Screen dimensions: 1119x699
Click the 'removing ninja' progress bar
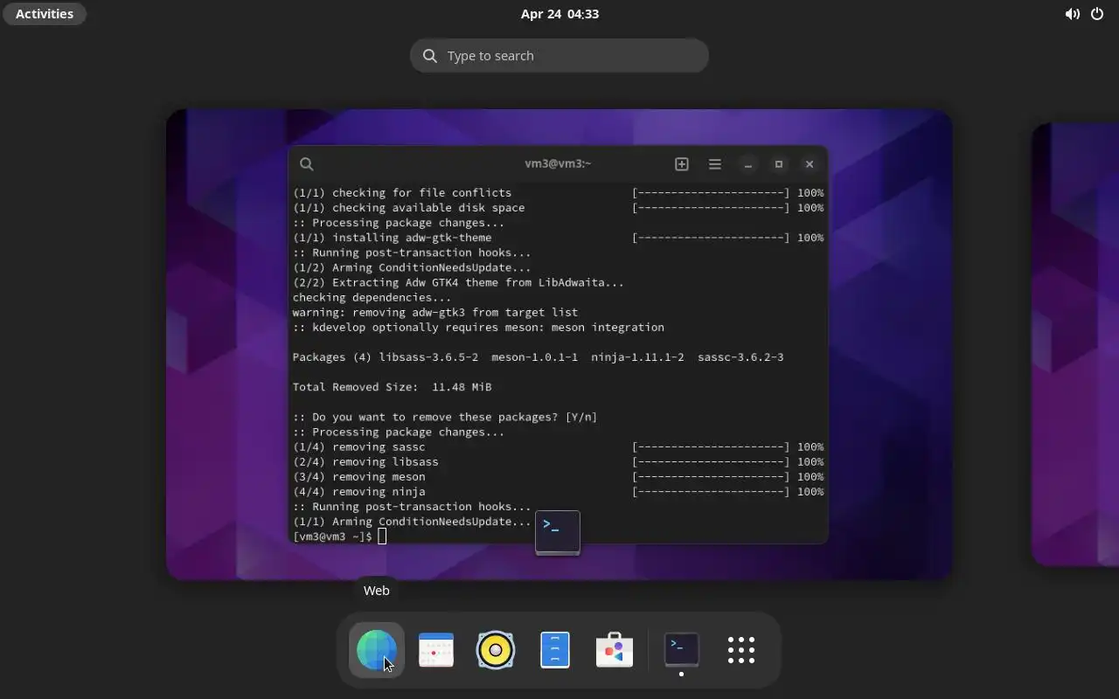pos(711,492)
